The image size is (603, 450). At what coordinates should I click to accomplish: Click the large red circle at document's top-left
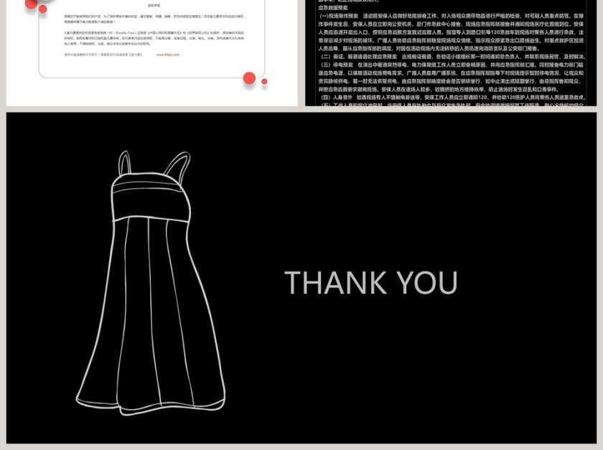pos(31,4)
